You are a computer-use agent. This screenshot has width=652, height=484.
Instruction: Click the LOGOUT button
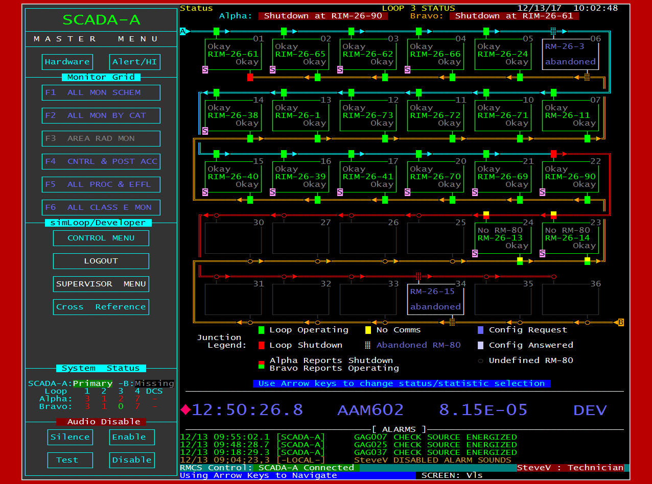pyautogui.click(x=101, y=261)
